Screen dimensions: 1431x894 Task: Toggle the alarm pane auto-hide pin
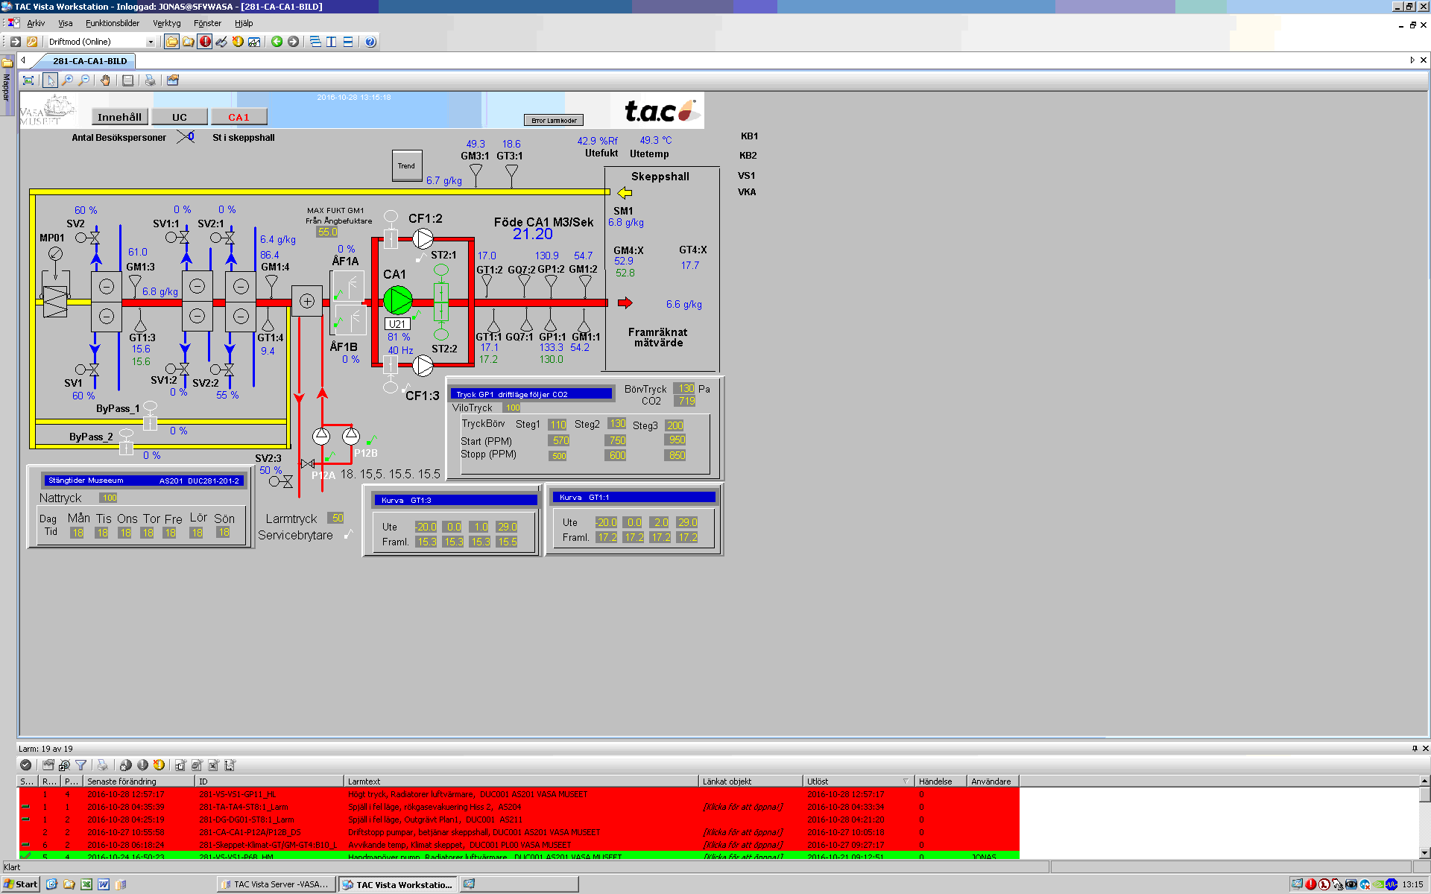pos(1414,749)
